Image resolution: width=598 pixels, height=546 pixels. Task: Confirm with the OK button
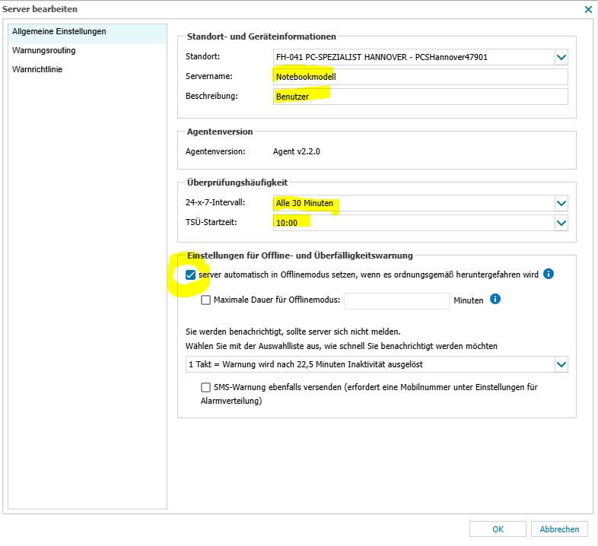(x=498, y=529)
